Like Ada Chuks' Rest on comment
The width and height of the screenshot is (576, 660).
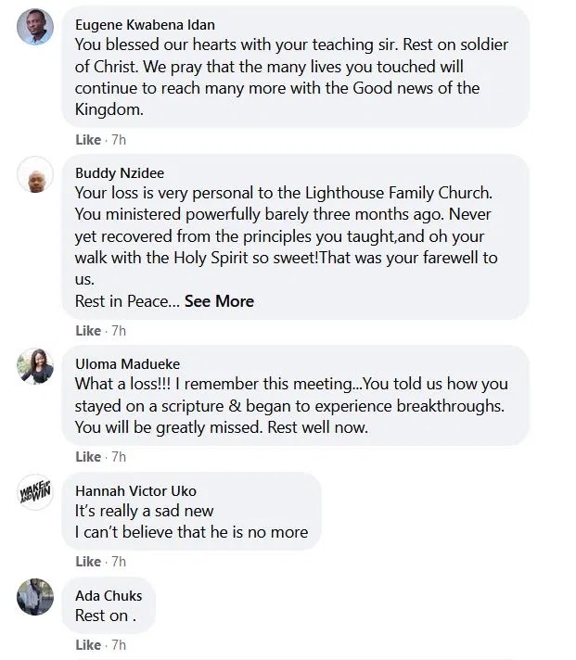pyautogui.click(x=88, y=645)
